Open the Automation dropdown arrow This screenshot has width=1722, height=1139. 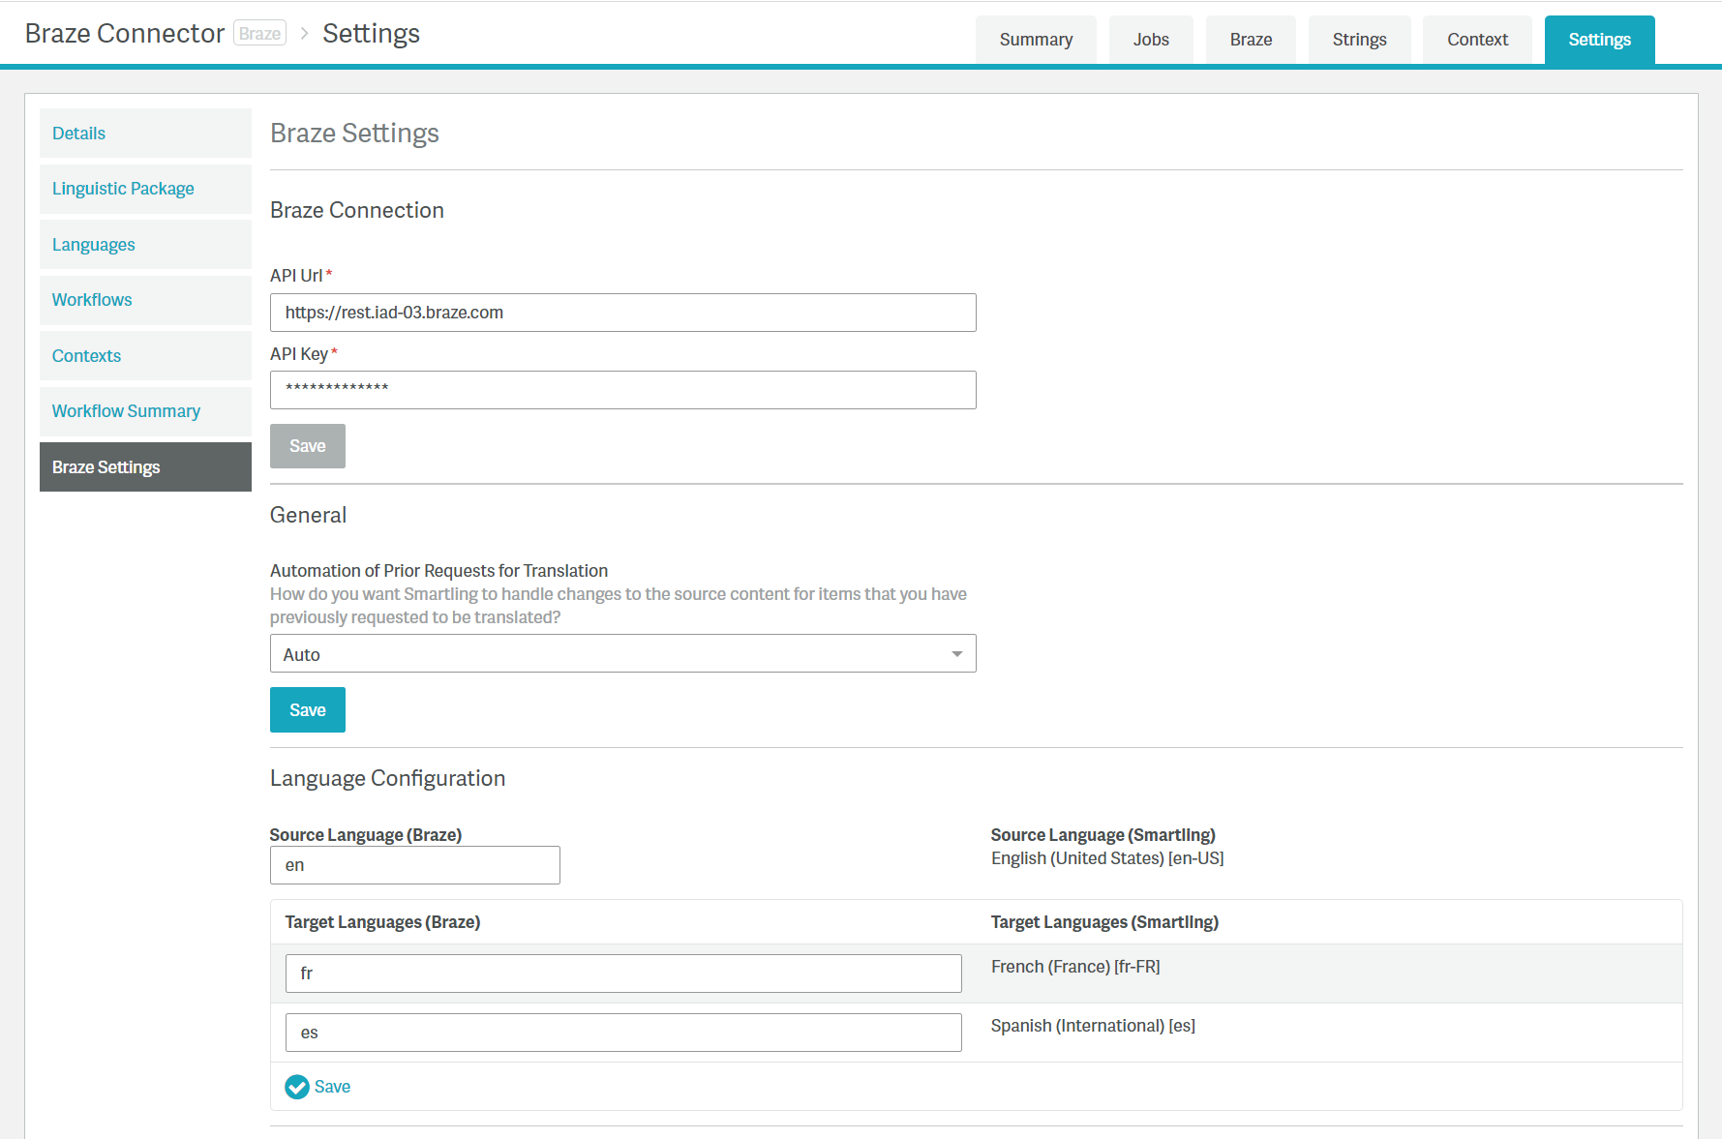956,654
